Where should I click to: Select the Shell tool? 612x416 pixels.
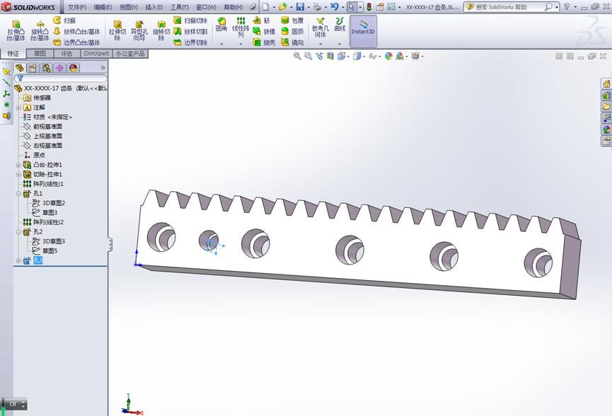(x=259, y=41)
